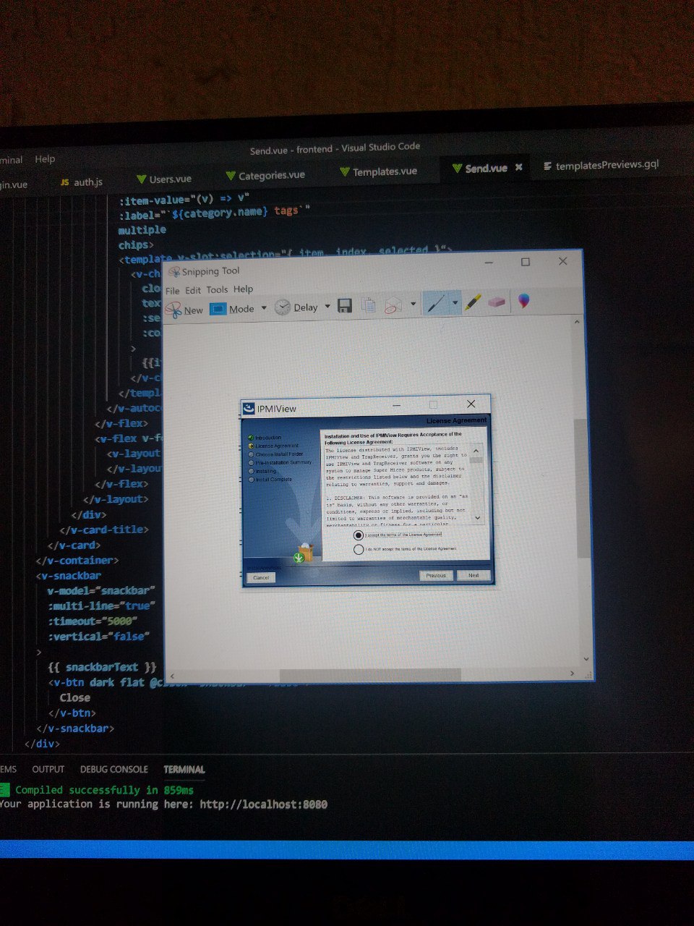Click the Next button in IPMIView installer
Image resolution: width=694 pixels, height=926 pixels.
point(474,575)
